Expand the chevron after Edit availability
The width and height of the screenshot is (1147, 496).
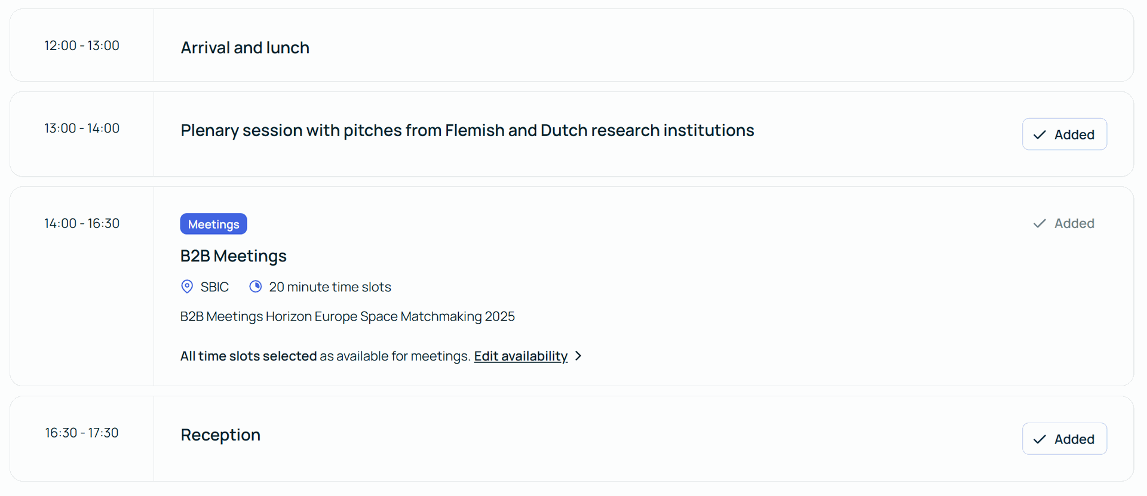(578, 356)
